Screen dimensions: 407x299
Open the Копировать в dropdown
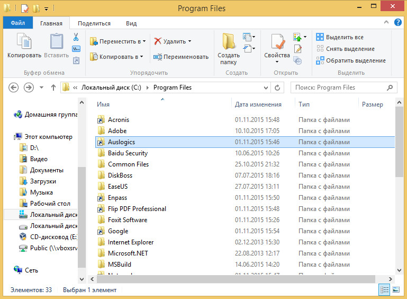(116, 57)
